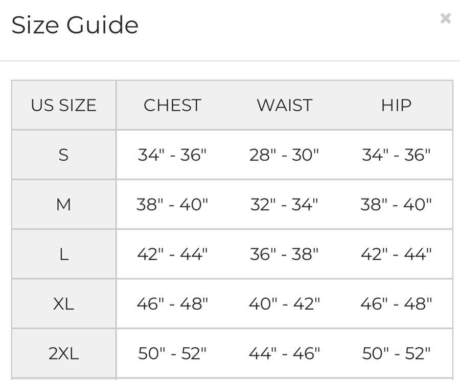Click chest measurement 34" - 36" for S
The width and height of the screenshot is (460, 380).
[172, 155]
